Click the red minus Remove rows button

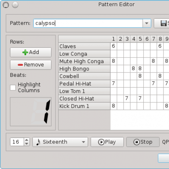click(31, 65)
